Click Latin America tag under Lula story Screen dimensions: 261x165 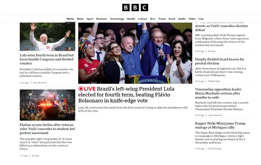coord(40,82)
